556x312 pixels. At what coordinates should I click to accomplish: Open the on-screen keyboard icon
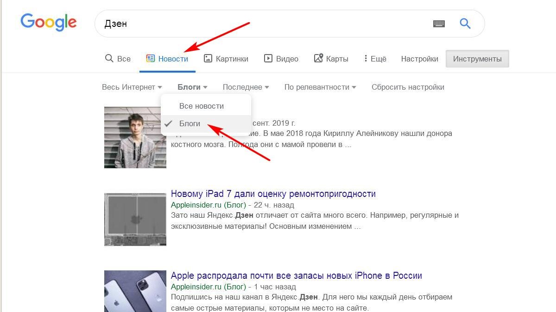(439, 24)
